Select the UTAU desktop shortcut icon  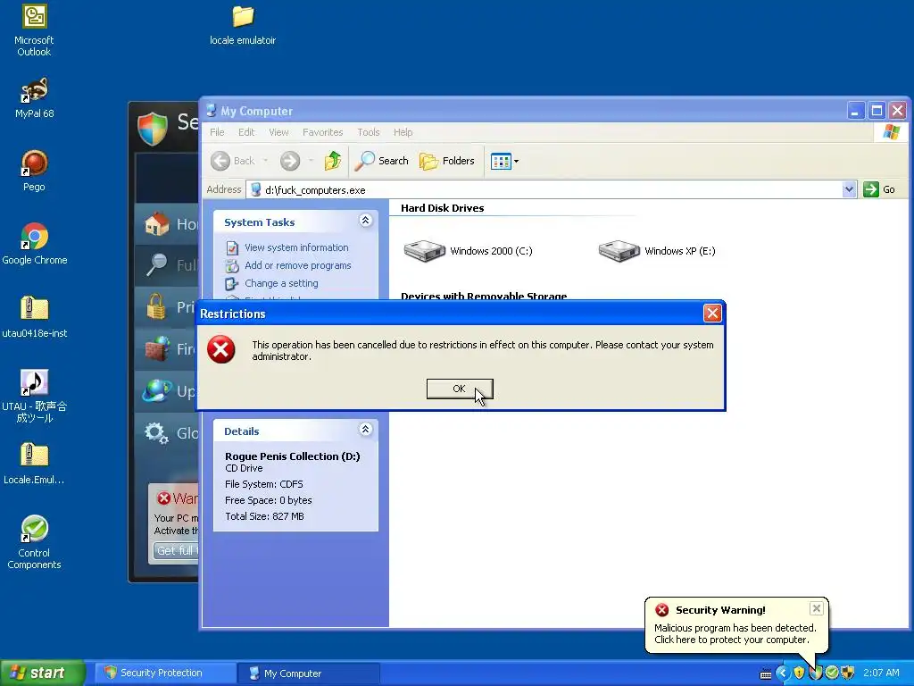coord(34,396)
